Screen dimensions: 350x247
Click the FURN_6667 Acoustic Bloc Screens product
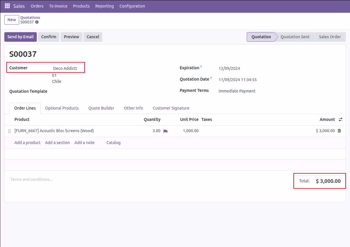(54, 131)
